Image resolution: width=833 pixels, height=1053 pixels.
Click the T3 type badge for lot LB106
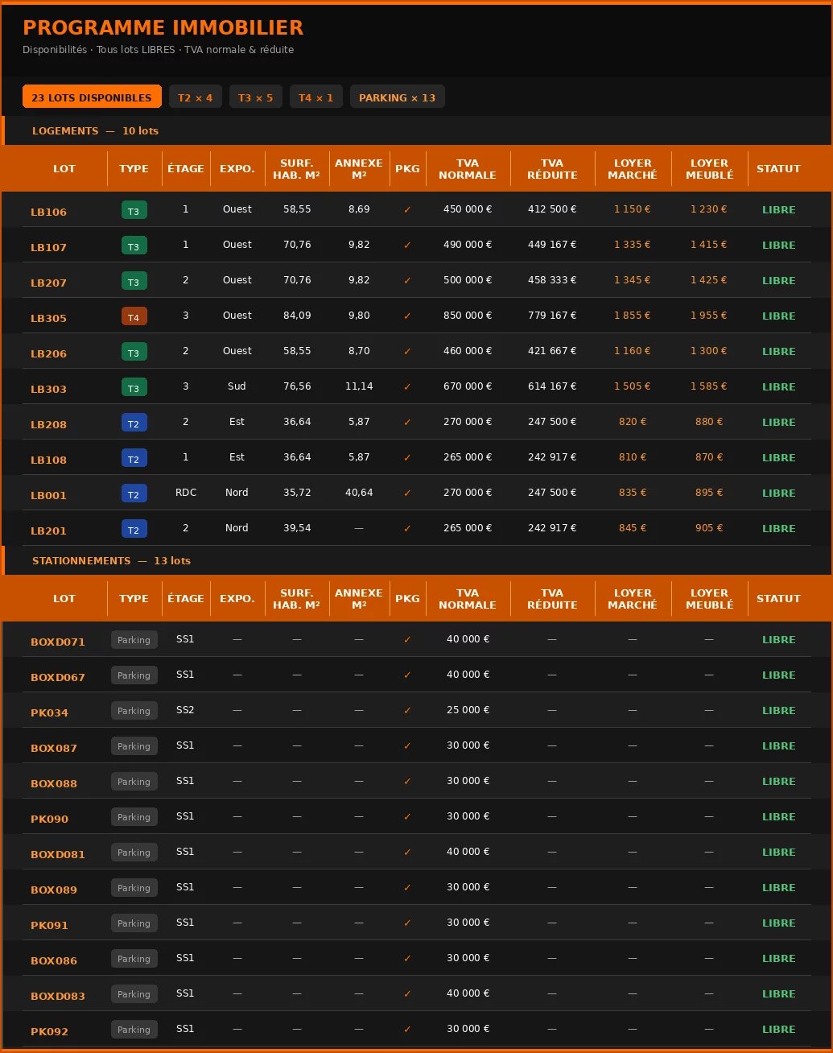point(134,211)
